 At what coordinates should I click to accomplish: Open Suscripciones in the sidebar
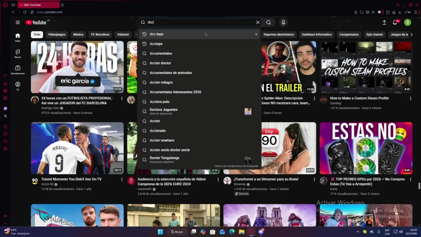point(18,70)
